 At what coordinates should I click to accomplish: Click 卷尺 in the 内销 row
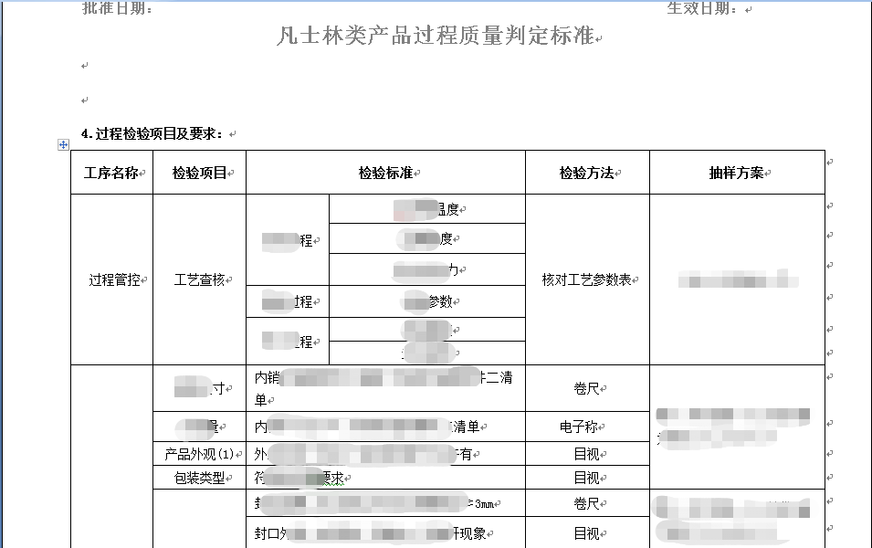coord(587,388)
